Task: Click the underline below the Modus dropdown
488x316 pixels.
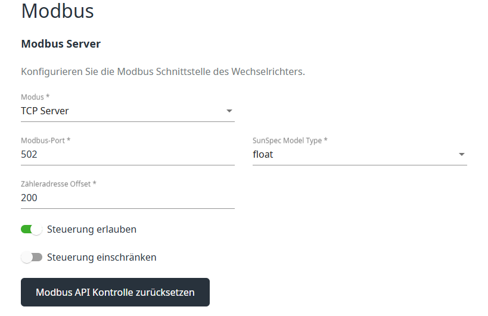Action: click(128, 121)
